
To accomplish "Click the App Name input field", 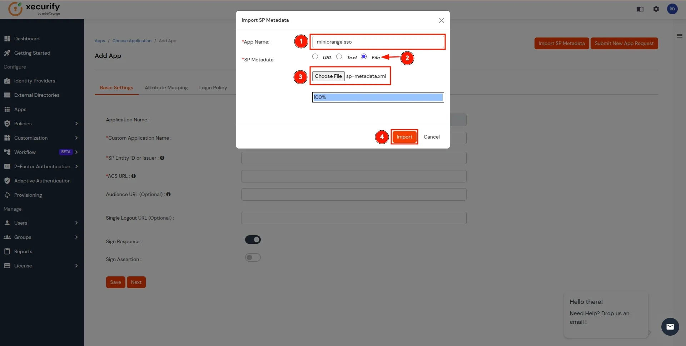I will pyautogui.click(x=378, y=42).
